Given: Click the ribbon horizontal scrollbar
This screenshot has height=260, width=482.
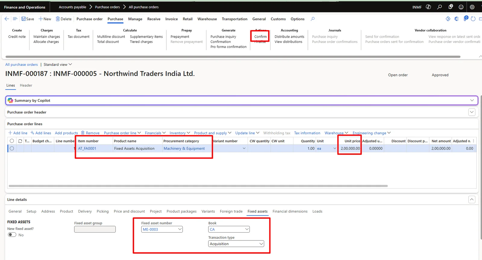Looking at the screenshot, I should point(233,57).
